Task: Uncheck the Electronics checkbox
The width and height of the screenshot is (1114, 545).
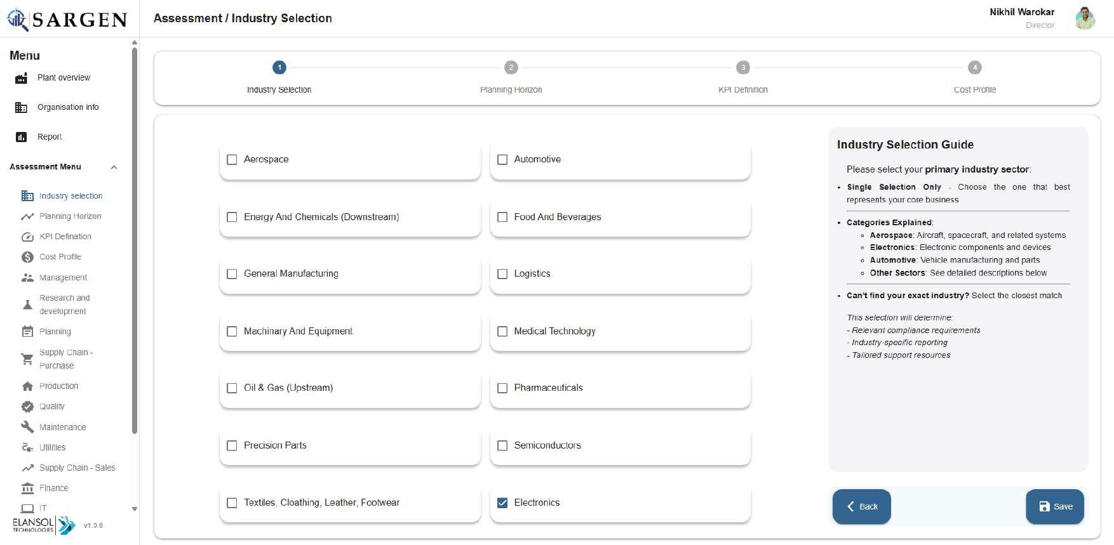Action: click(x=502, y=503)
